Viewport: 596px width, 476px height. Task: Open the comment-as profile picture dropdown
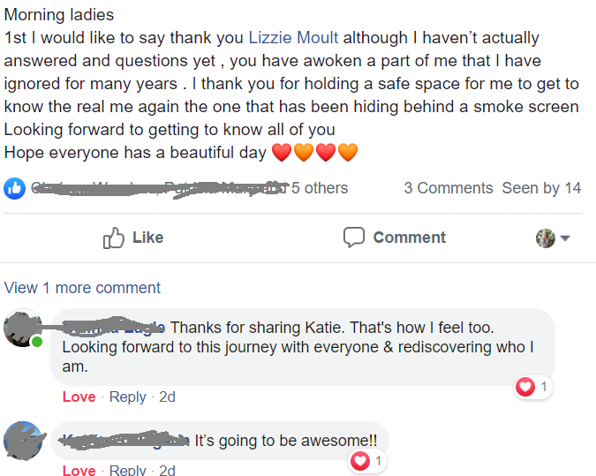(553, 238)
